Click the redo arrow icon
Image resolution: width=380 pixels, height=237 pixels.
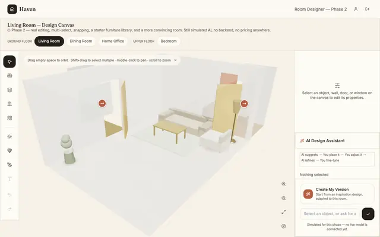pyautogui.click(x=9, y=209)
